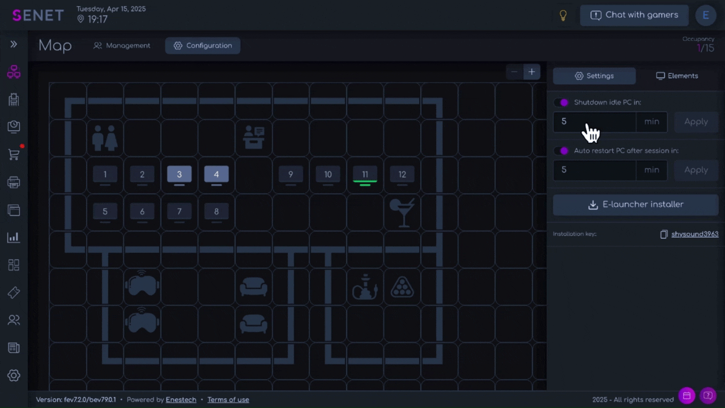Expand the left sidebar with chevrons

[14, 44]
